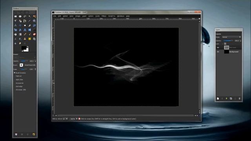The image size is (251, 141).
Task: Delete the current layer button
Action: tap(240, 99)
